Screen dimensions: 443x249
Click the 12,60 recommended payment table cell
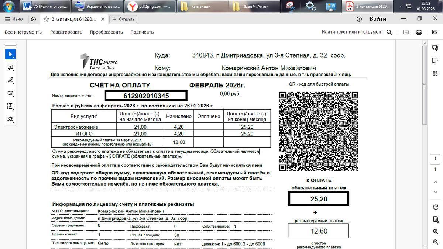pos(179,142)
